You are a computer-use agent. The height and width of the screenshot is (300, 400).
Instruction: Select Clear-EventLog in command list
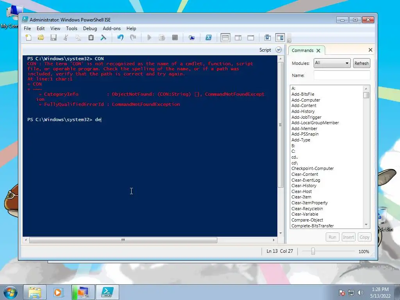305,180
